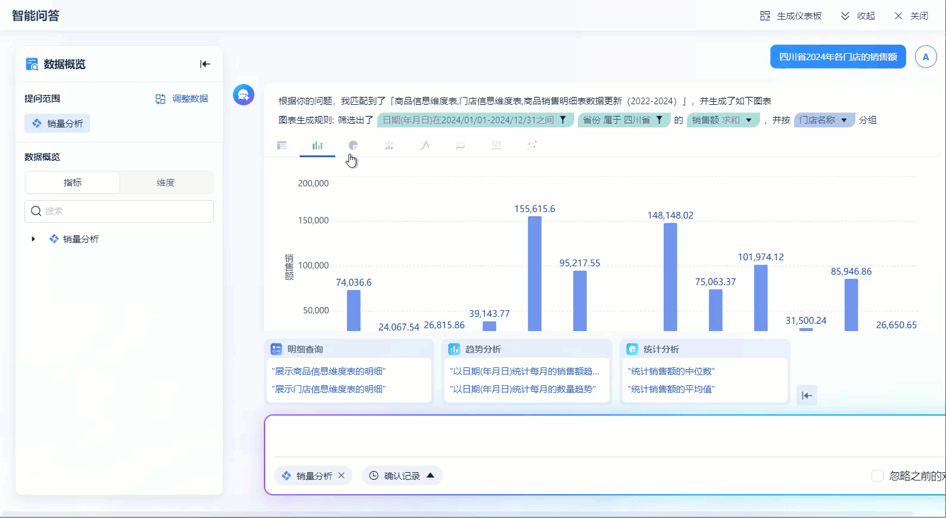This screenshot has height=518, width=946.
Task: Click the 明细查询 card icon
Action: coord(276,350)
